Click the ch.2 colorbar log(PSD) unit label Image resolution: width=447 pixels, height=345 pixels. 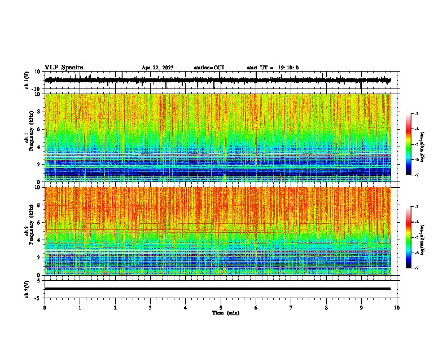pyautogui.click(x=423, y=240)
